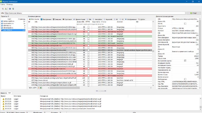202x113 pixels.
Task: Select row 856 with 404 Not Found
Action: coord(90,32)
